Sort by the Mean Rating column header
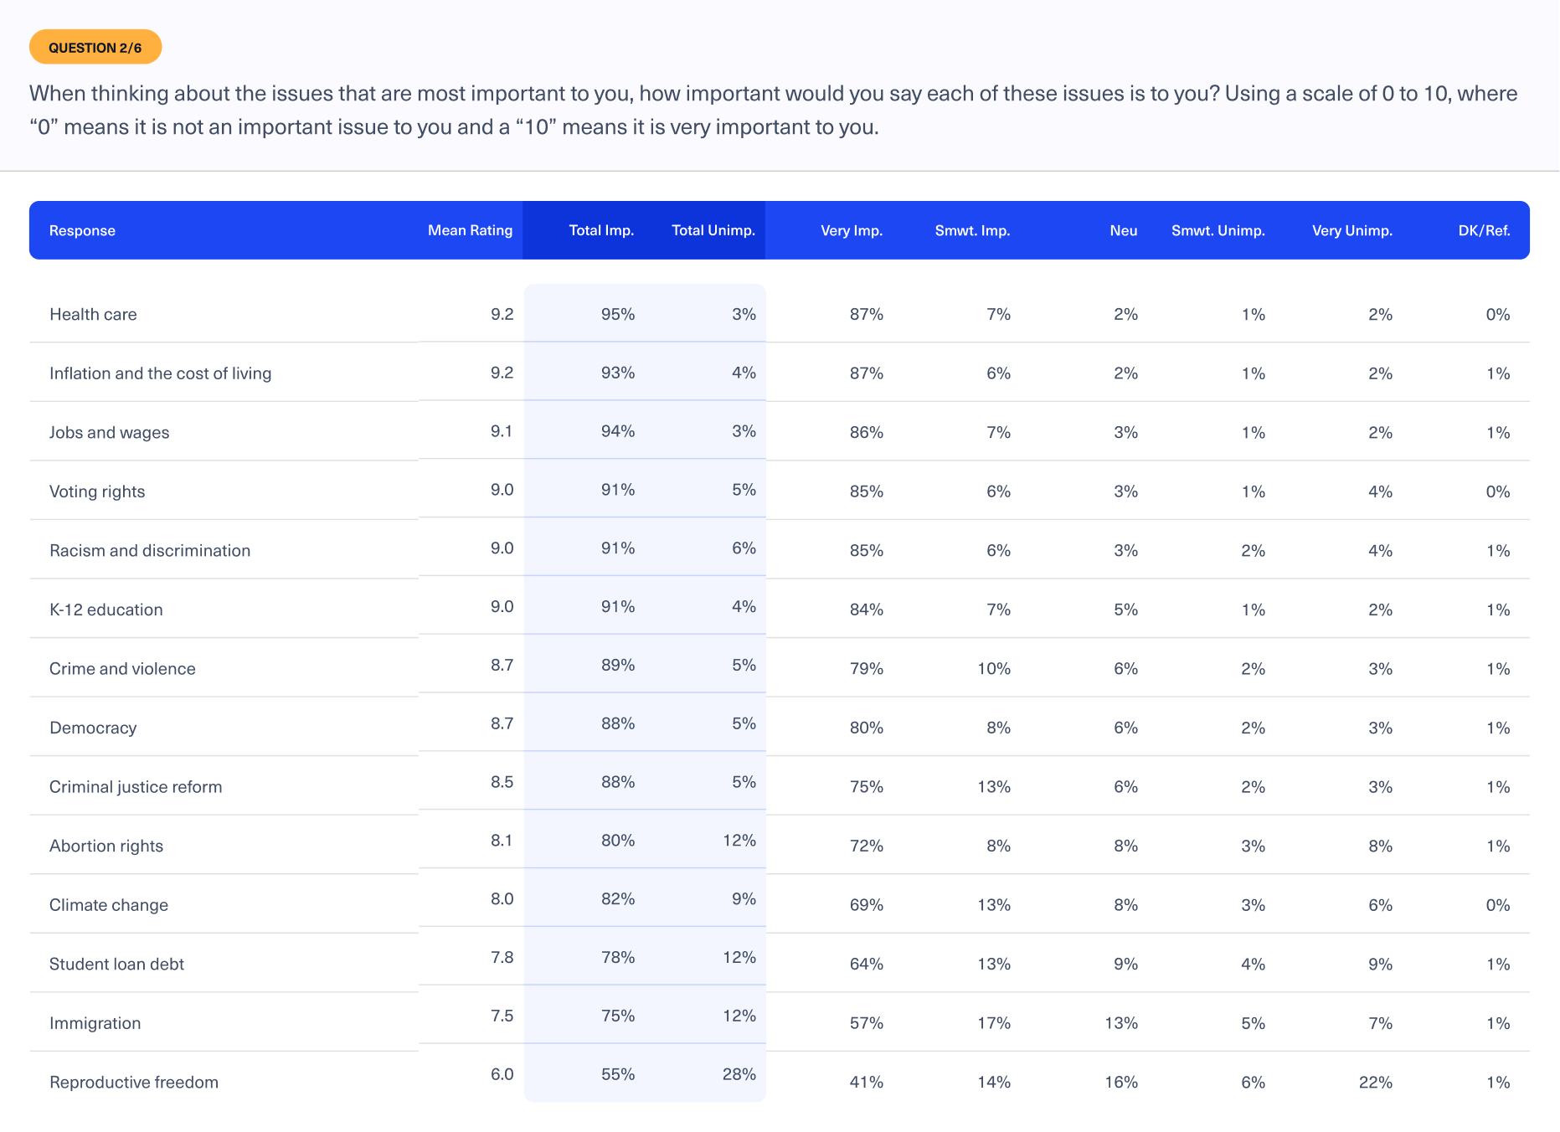1560x1132 pixels. (x=470, y=230)
